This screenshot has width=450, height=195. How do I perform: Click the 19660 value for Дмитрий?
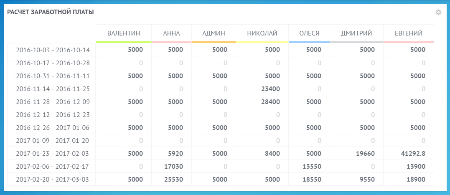coord(365,154)
